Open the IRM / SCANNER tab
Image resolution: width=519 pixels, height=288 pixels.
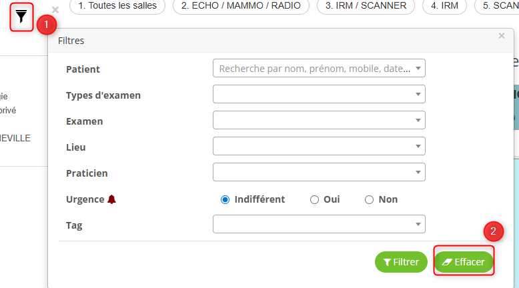[x=366, y=6]
